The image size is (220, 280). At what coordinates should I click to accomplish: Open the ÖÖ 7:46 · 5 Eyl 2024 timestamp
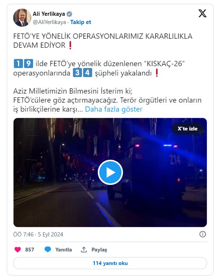pyautogui.click(x=38, y=234)
